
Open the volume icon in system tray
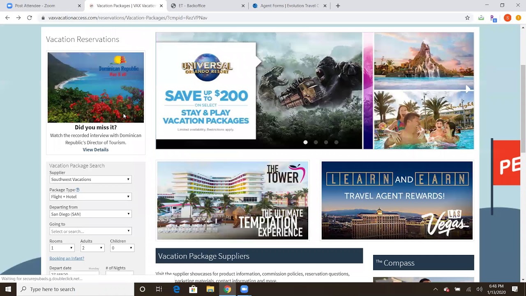tap(479, 289)
